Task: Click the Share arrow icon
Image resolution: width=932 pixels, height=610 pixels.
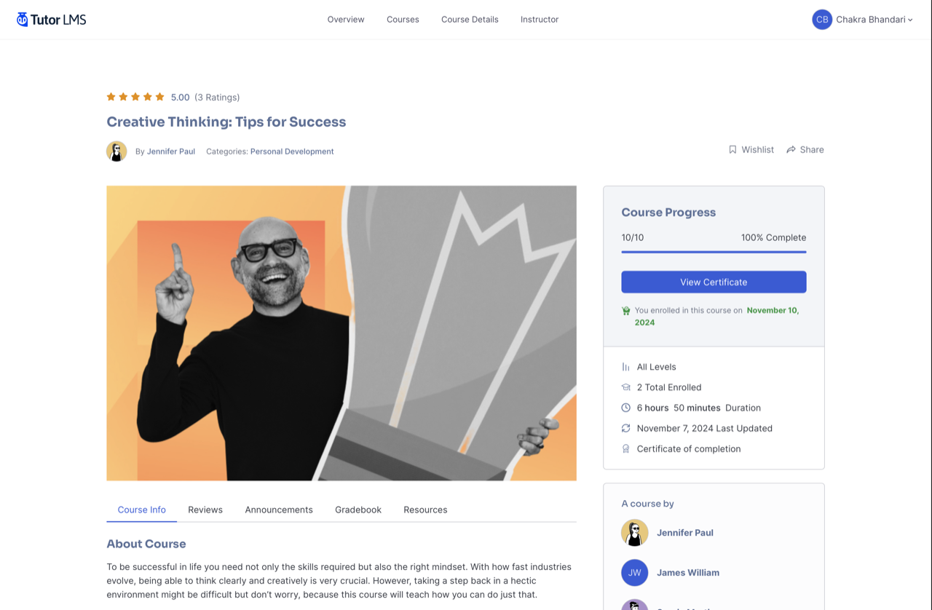Action: [x=791, y=149]
